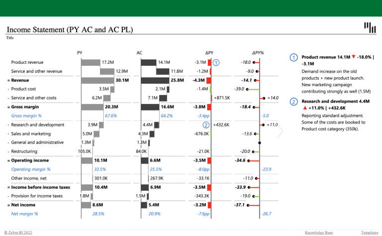Click the red up triangle in comment 2
This screenshot has height=236, width=382.
click(304, 108)
